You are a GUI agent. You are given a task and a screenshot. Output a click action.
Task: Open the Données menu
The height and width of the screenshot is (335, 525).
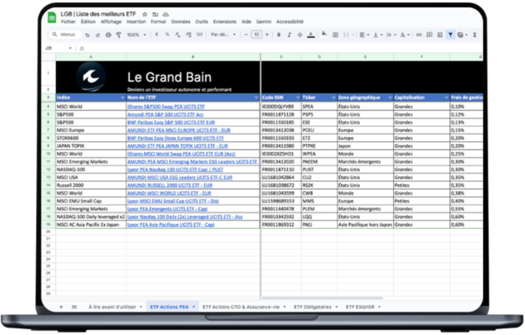(181, 21)
